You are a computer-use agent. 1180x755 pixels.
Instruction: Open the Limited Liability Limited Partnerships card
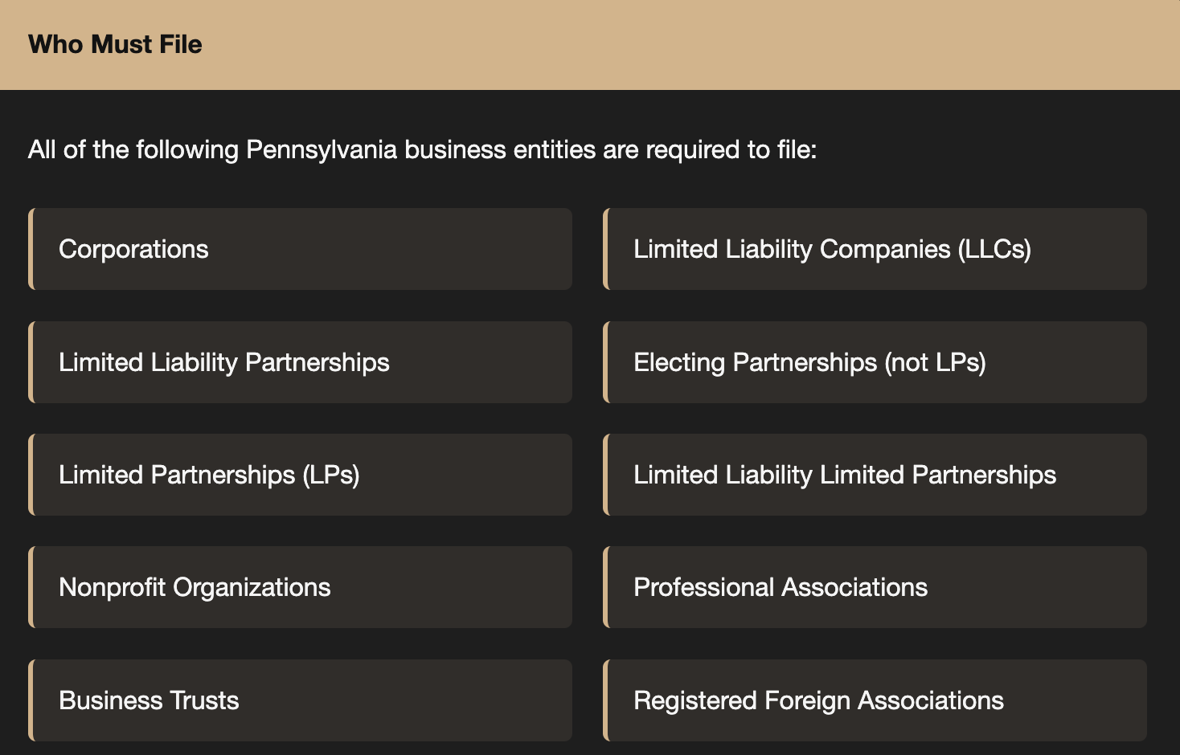875,475
